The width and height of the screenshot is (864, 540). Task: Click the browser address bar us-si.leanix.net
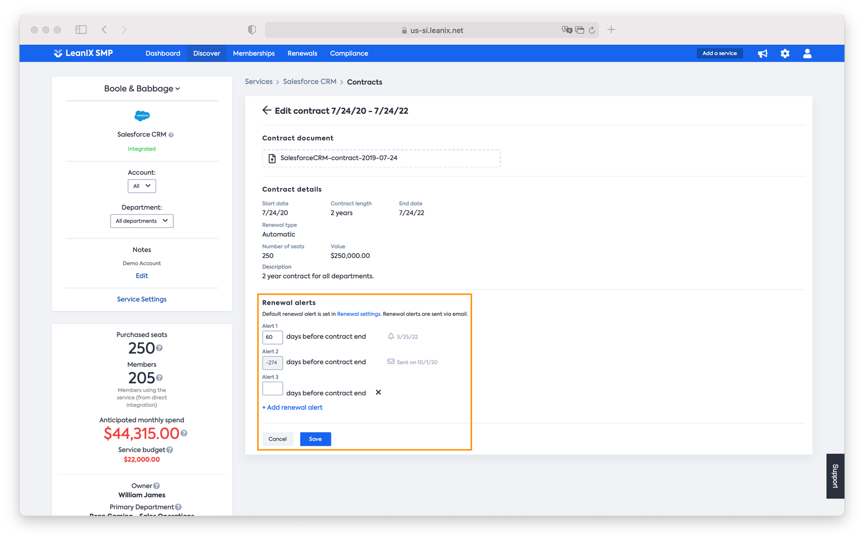[432, 30]
